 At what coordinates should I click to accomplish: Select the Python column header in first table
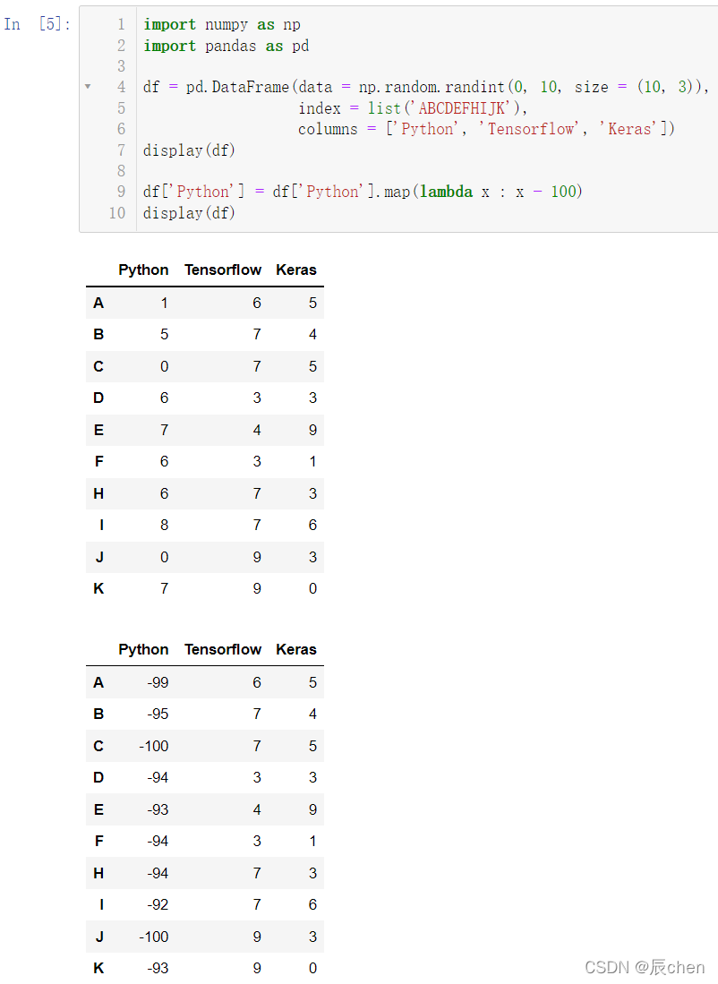(144, 270)
